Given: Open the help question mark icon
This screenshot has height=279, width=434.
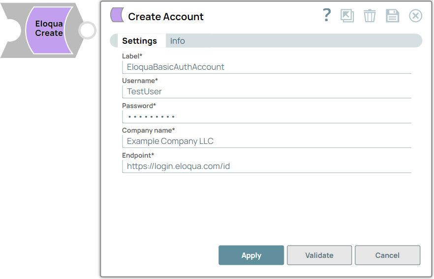Looking at the screenshot, I should point(327,15).
